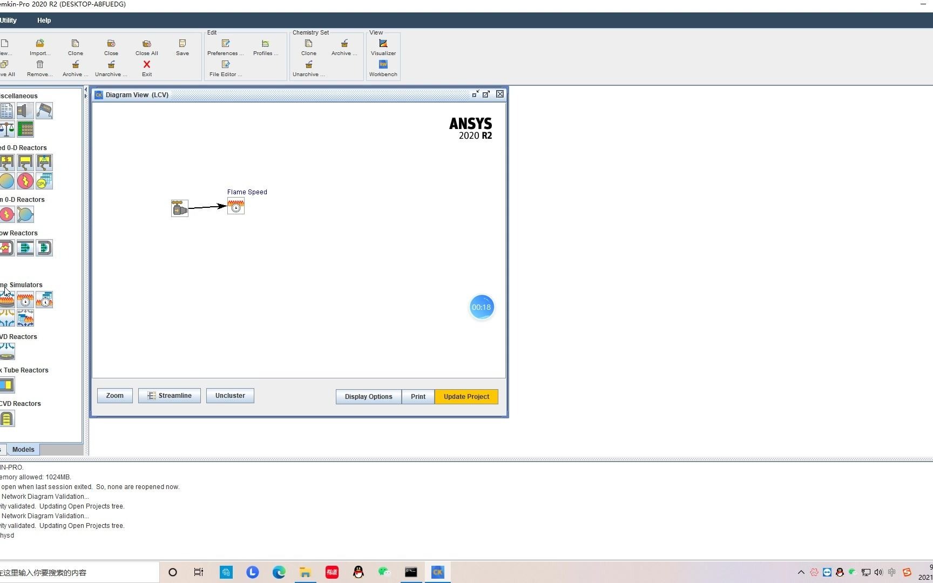This screenshot has height=583, width=933.
Task: Open the File Editor tool
Action: 226,65
